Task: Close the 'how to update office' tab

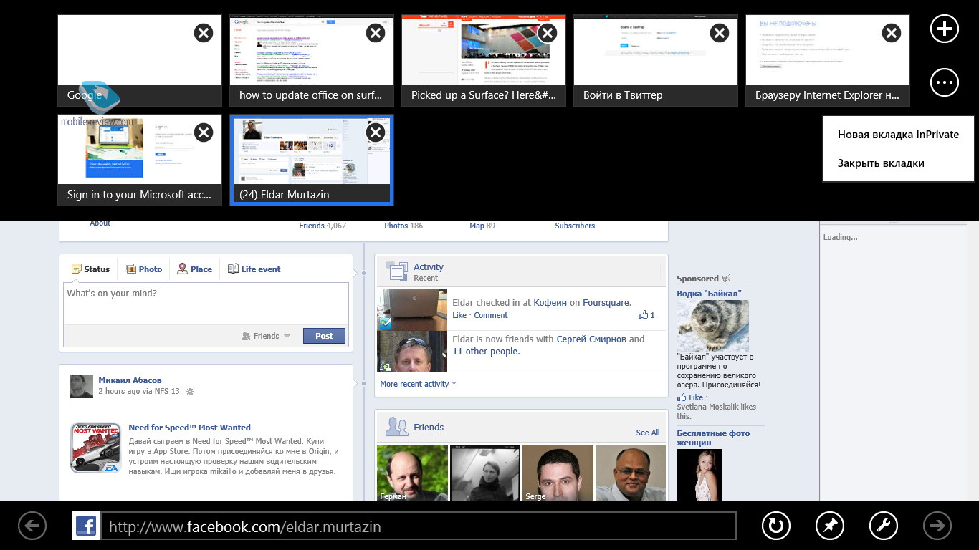Action: (376, 32)
